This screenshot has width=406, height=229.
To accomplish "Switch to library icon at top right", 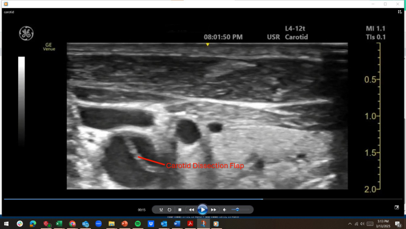I will point(399,12).
